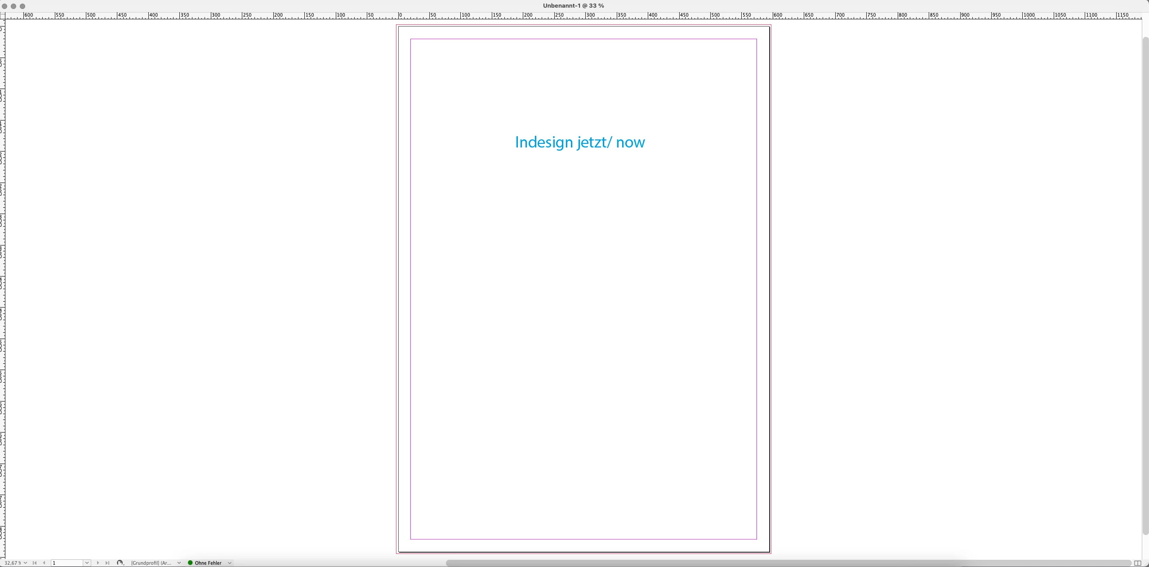1149x567 pixels.
Task: Open the Grundprofil preflight profile dropdown
Action: [179, 563]
